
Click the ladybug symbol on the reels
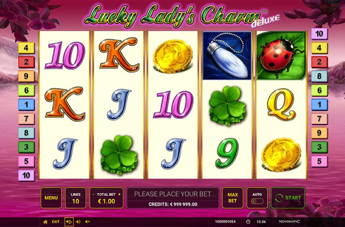pos(281,56)
